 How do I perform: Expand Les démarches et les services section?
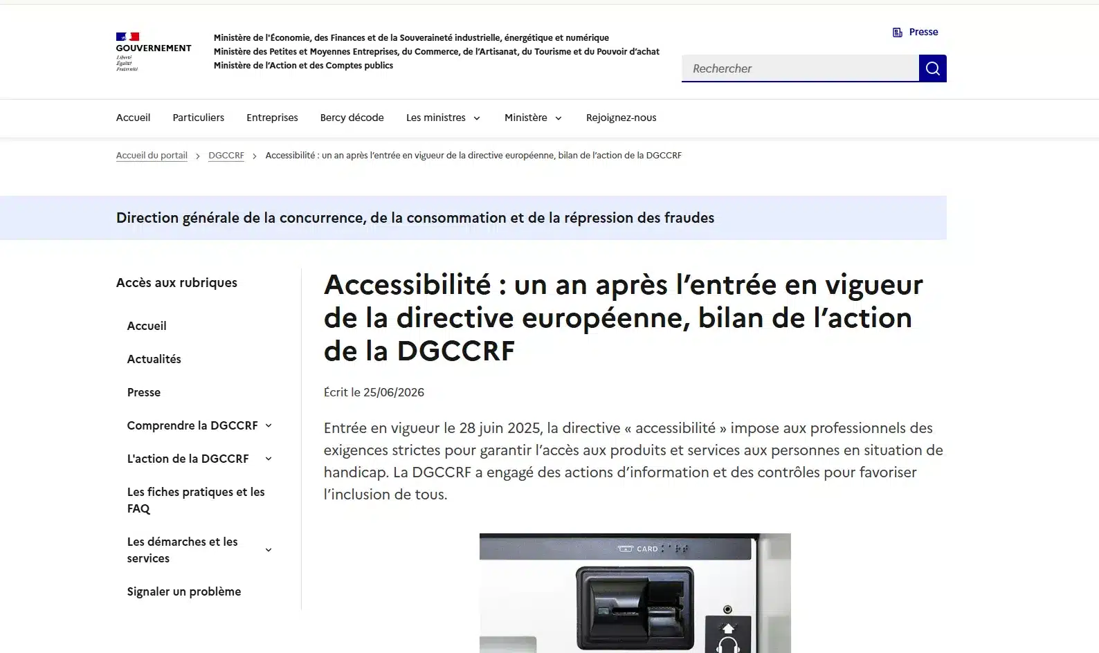click(x=200, y=550)
